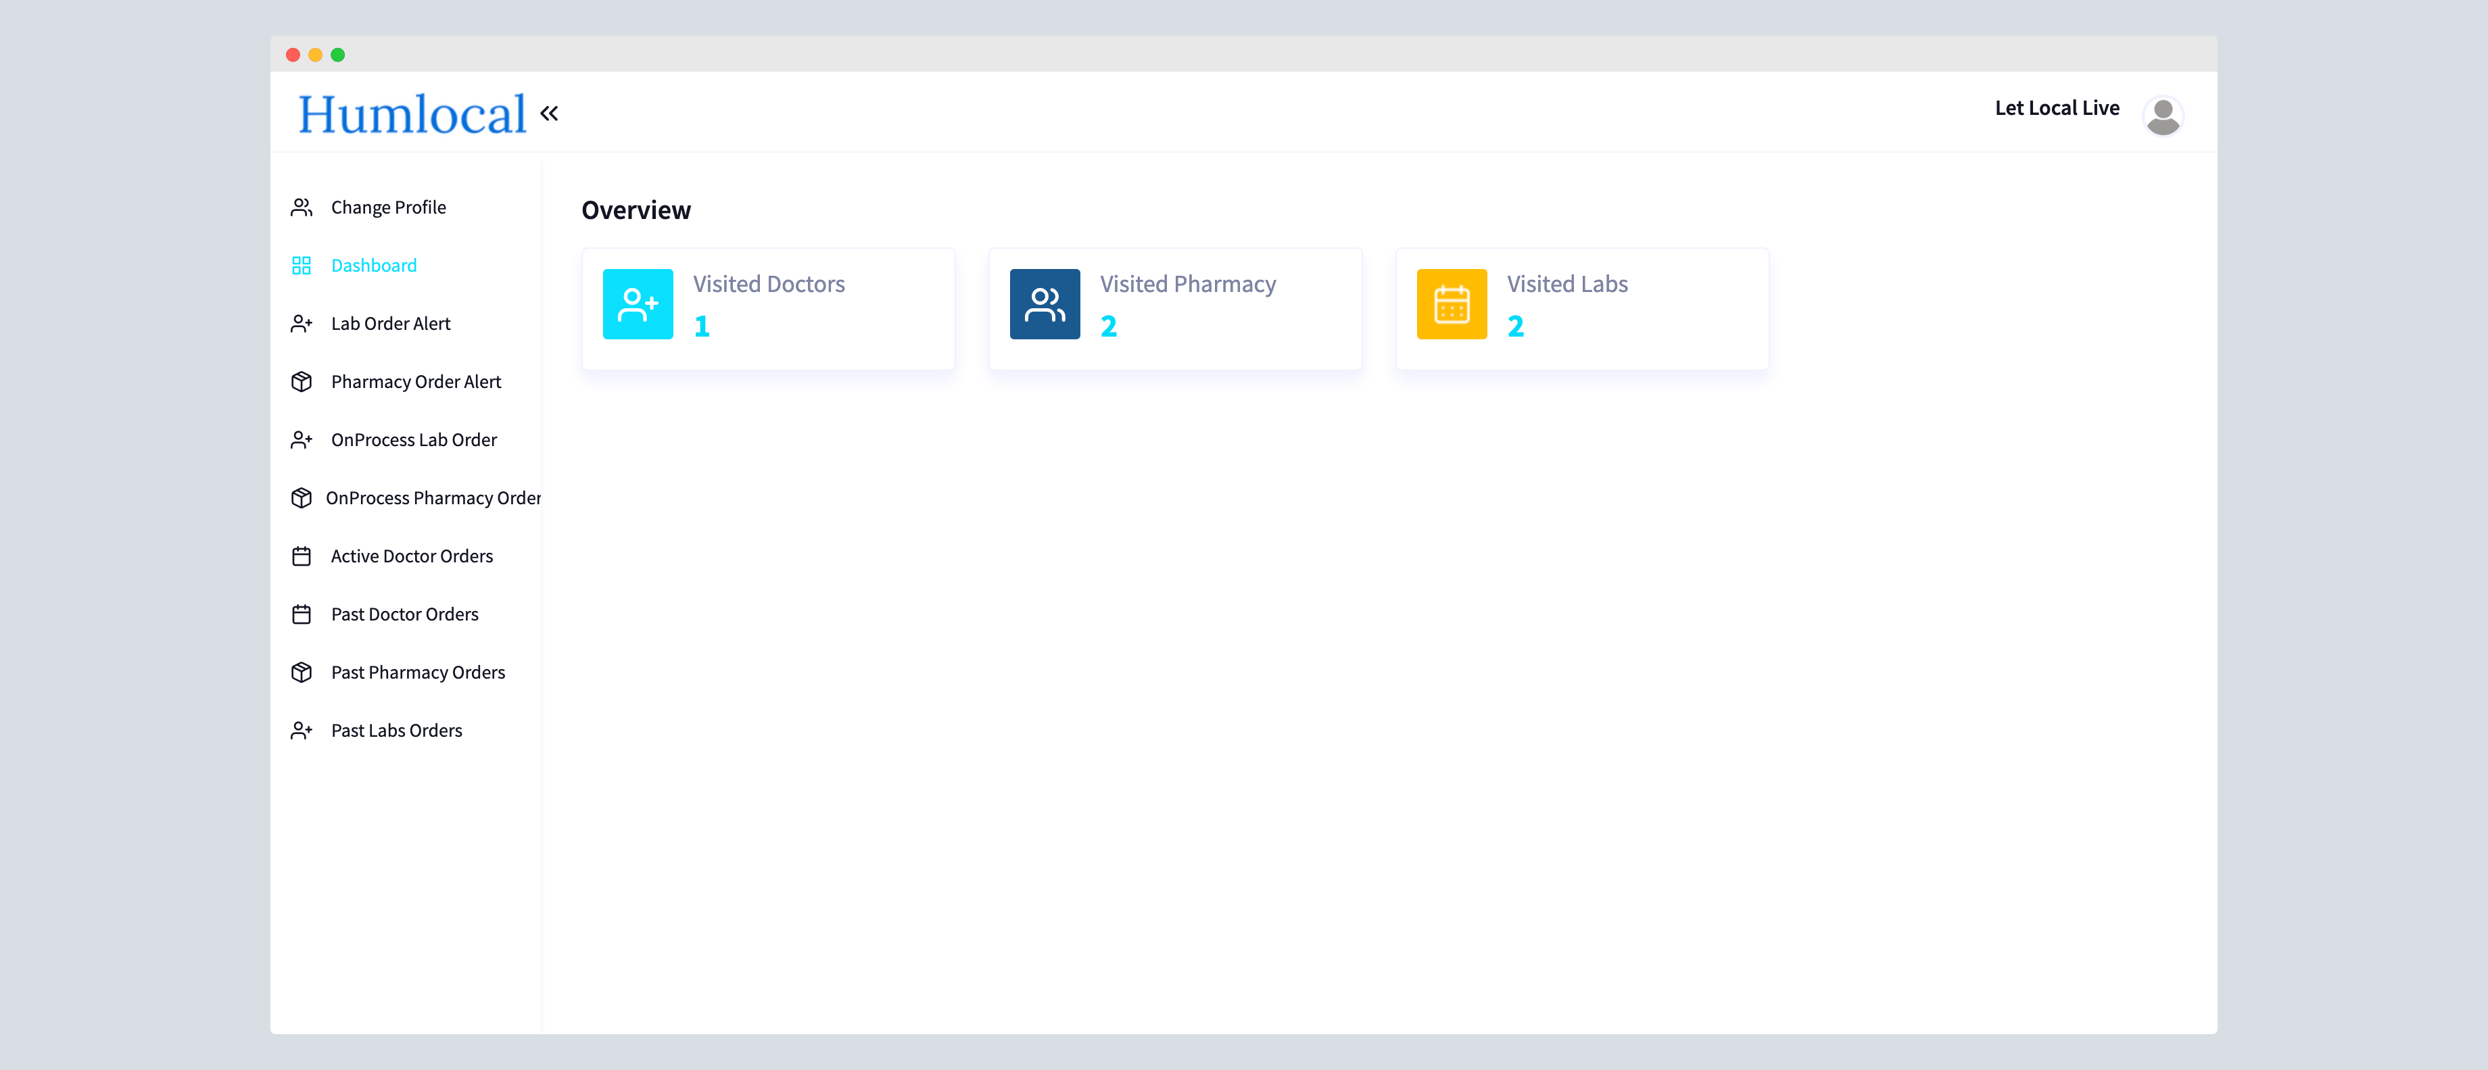Close window with red traffic light button
Viewport: 2488px width, 1070px height.
(x=293, y=55)
